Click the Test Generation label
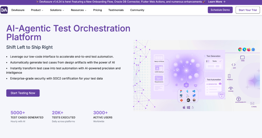262x138 pixels. 213,56
